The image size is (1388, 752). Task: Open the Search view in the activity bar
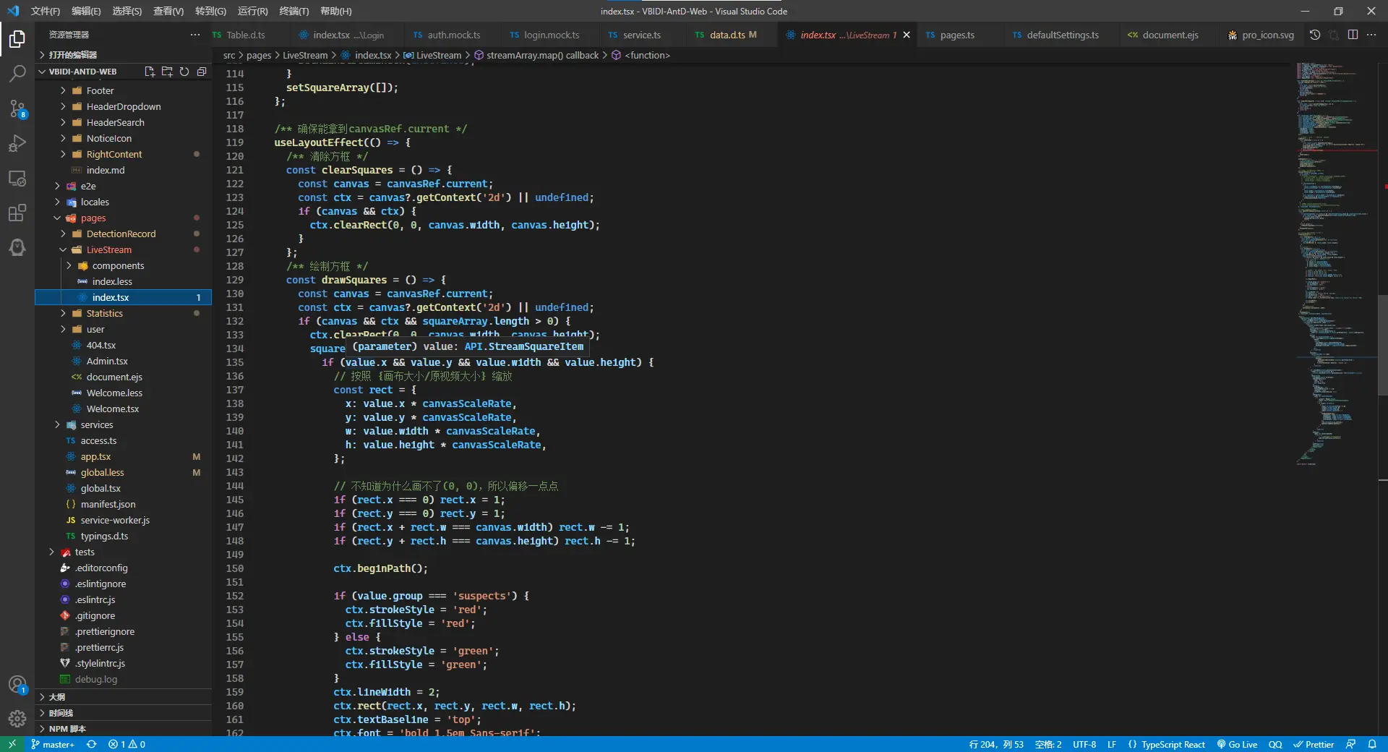(x=17, y=73)
